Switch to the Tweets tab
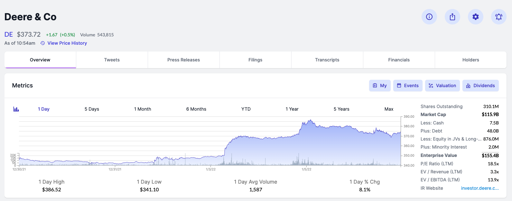 pos(112,60)
